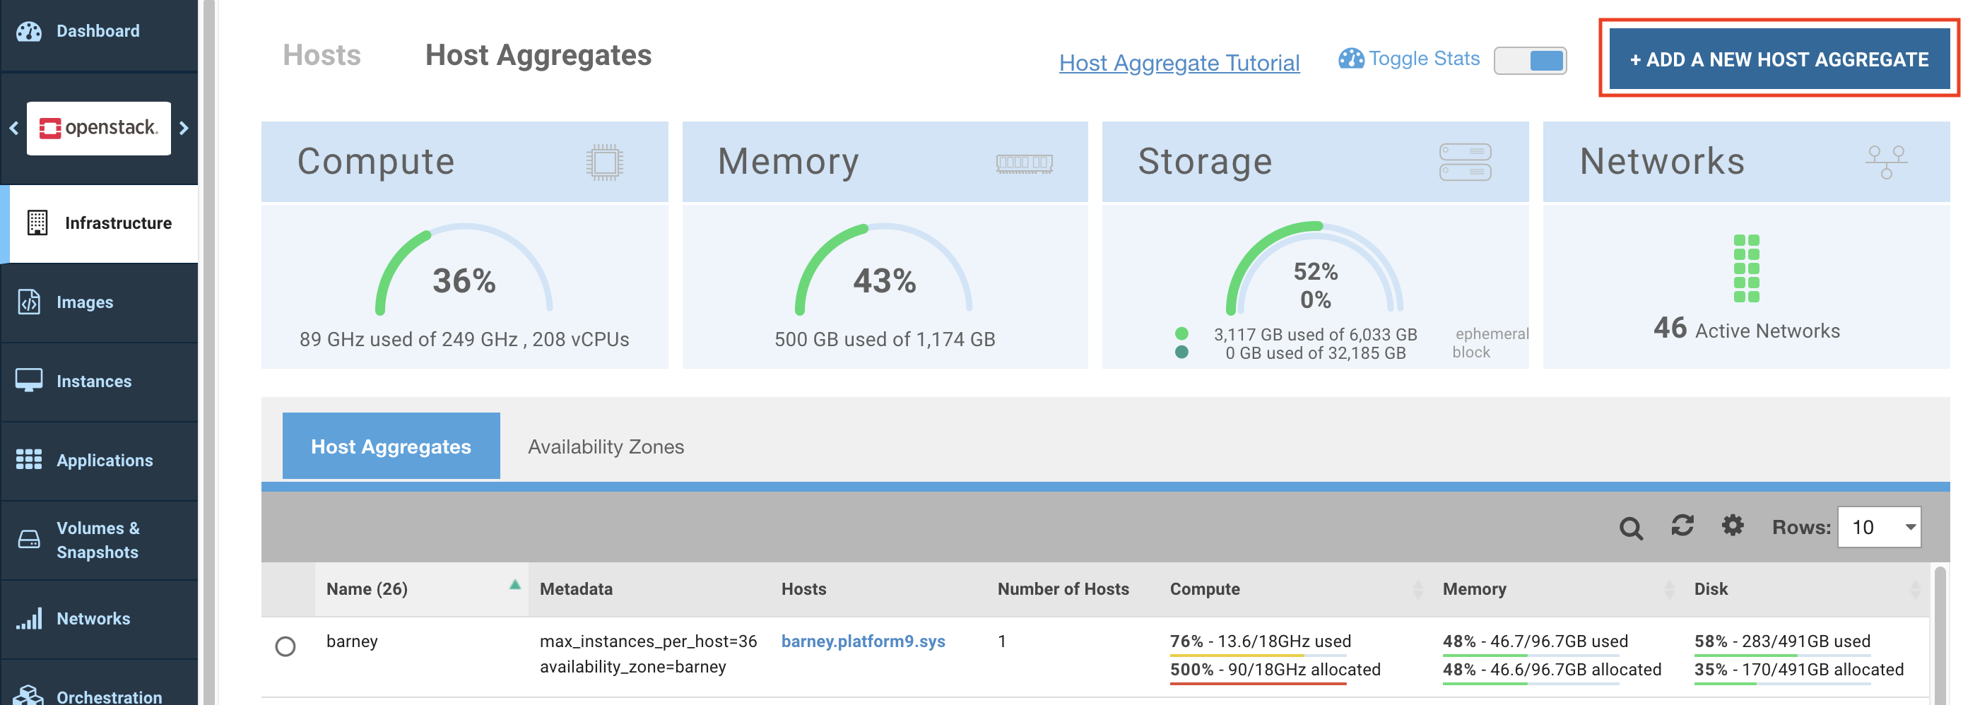Click the refresh icon in table toolbar
1963x705 pixels.
1682,526
